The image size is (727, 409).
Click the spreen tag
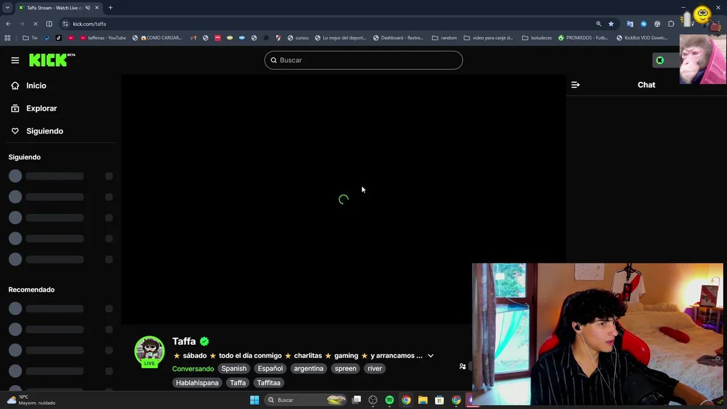point(345,369)
